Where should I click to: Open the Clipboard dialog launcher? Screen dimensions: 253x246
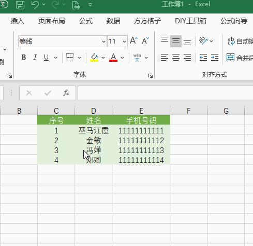tap(10, 76)
